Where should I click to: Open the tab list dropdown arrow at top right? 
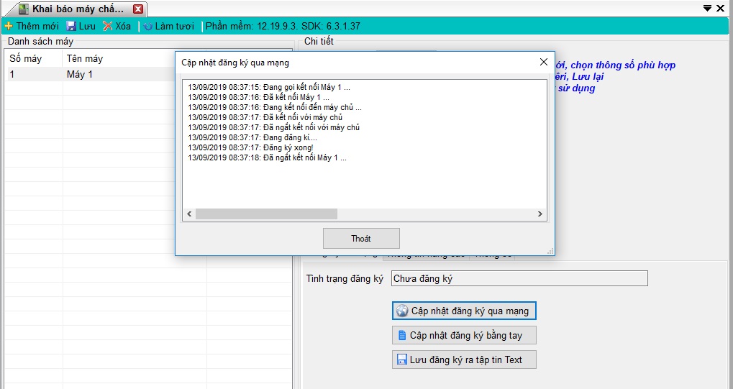(x=707, y=9)
